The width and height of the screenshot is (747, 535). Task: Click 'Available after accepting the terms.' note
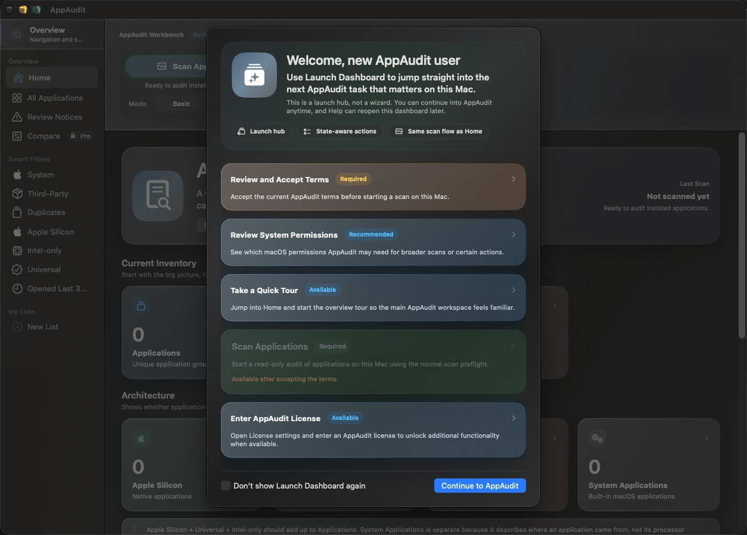tap(285, 379)
